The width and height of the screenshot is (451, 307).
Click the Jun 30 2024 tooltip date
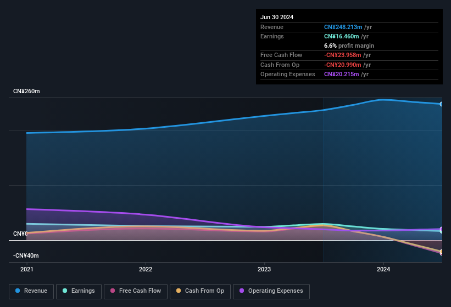tap(277, 17)
